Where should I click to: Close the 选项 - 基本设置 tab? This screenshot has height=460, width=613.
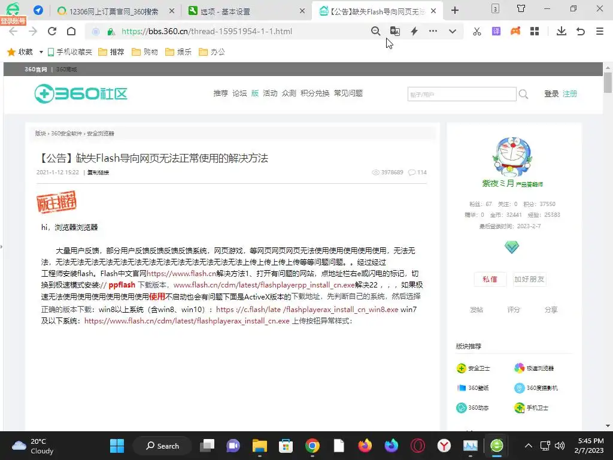(x=302, y=11)
